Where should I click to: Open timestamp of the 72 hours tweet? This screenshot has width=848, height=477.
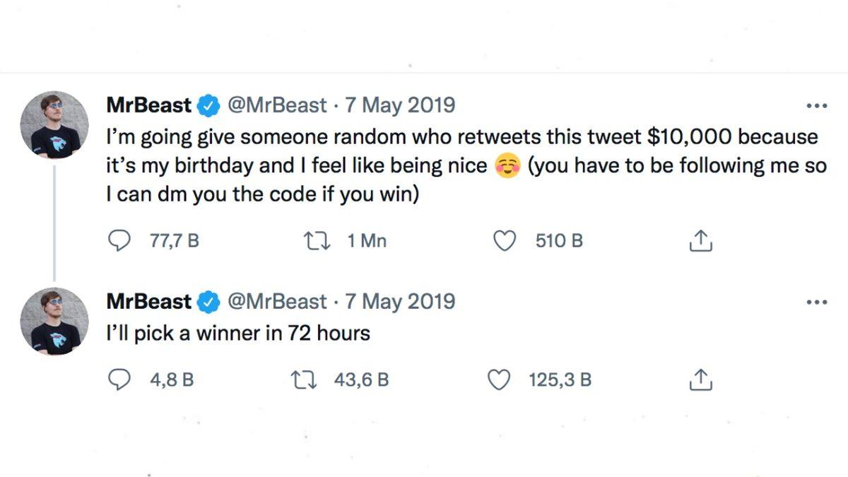399,302
